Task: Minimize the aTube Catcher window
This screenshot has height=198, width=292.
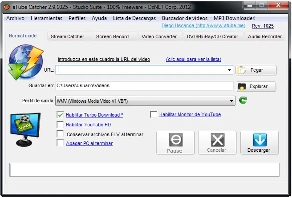Action: (250, 5)
